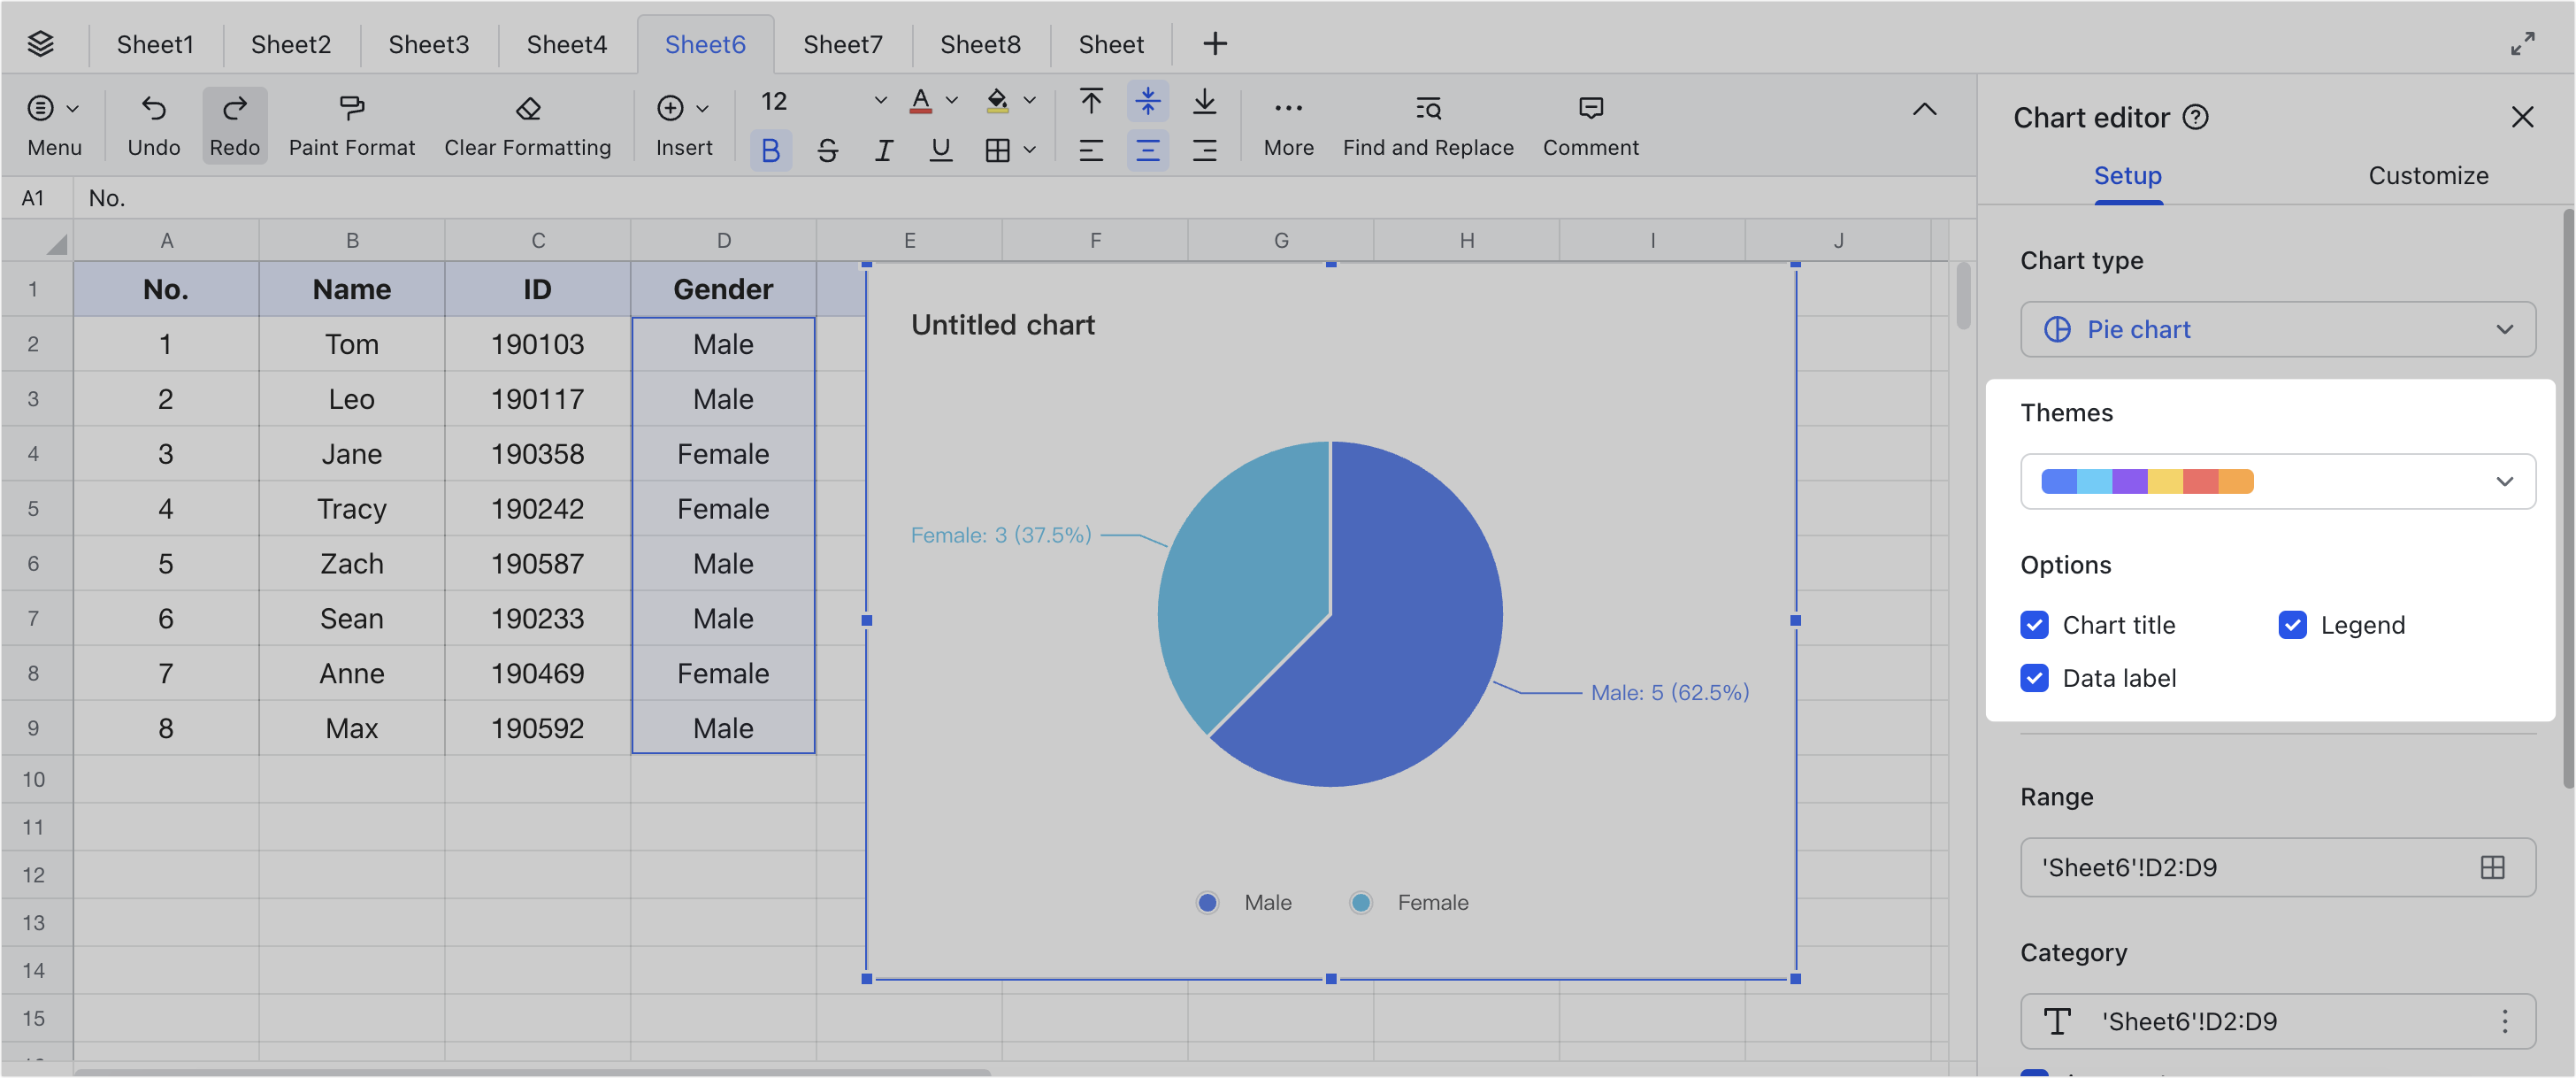
Task: Insert a Comment
Action: (1590, 122)
